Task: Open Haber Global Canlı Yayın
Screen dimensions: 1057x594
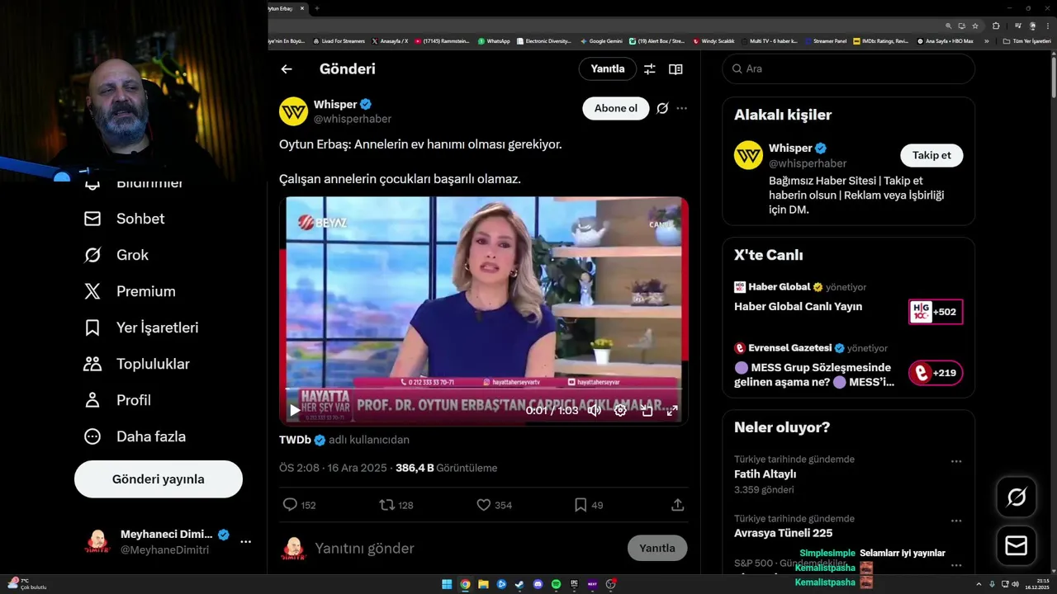Action: pos(798,306)
